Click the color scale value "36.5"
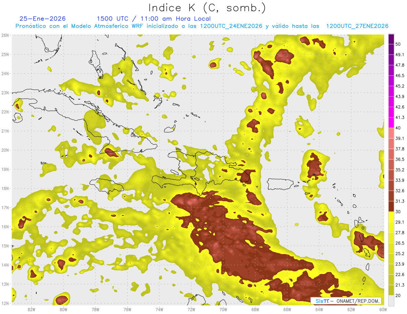The height and width of the screenshot is (314, 407). pos(400,159)
